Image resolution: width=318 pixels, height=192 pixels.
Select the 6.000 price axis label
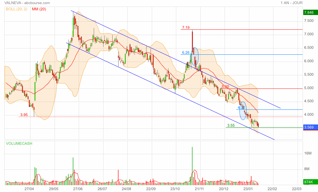point(309,61)
